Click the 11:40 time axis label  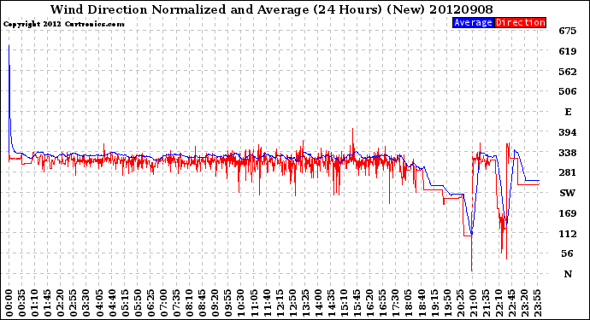(267, 303)
